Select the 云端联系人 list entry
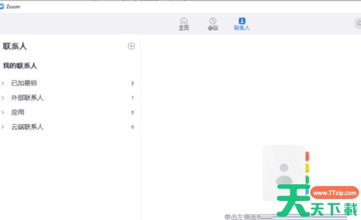Image resolution: width=361 pixels, height=220 pixels. pos(27,127)
